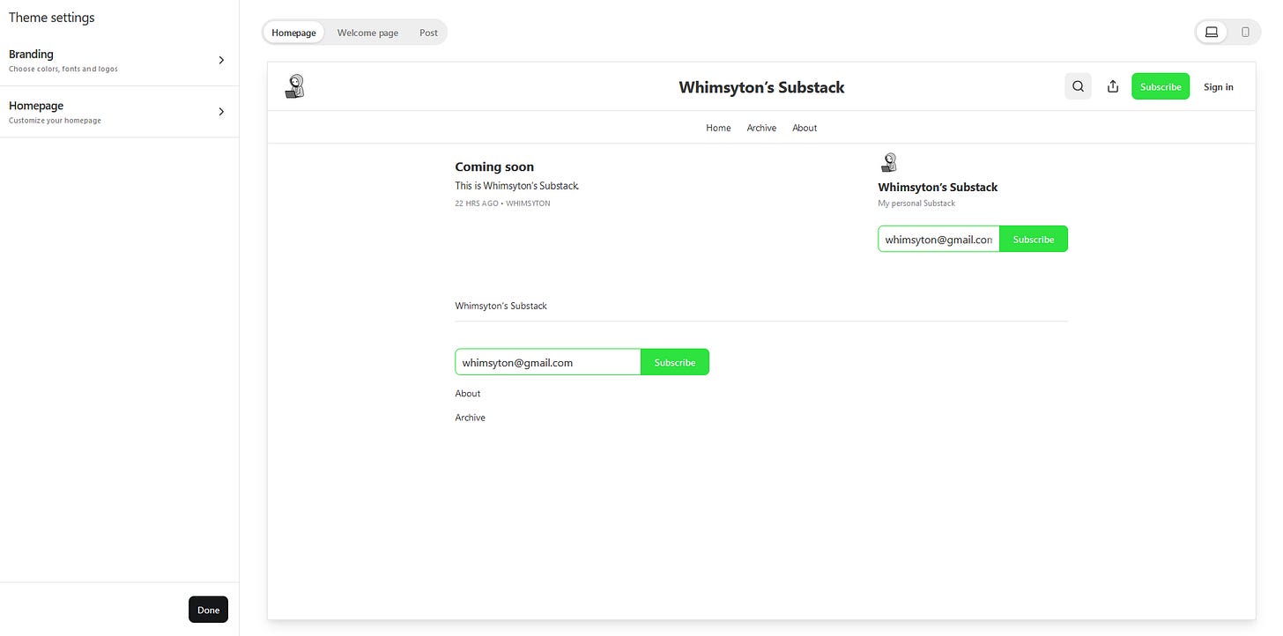Expand the Branding section chevron

pyautogui.click(x=221, y=60)
